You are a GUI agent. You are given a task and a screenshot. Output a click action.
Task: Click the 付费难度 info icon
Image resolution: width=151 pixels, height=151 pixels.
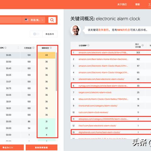click(33, 48)
